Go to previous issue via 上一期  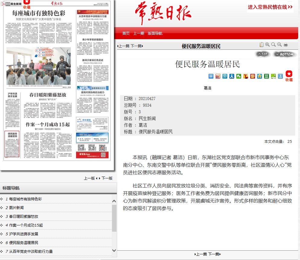139,33
